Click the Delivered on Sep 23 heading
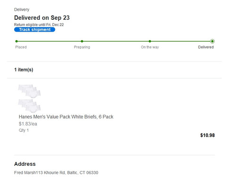This screenshot has width=236, height=195. tap(42, 18)
